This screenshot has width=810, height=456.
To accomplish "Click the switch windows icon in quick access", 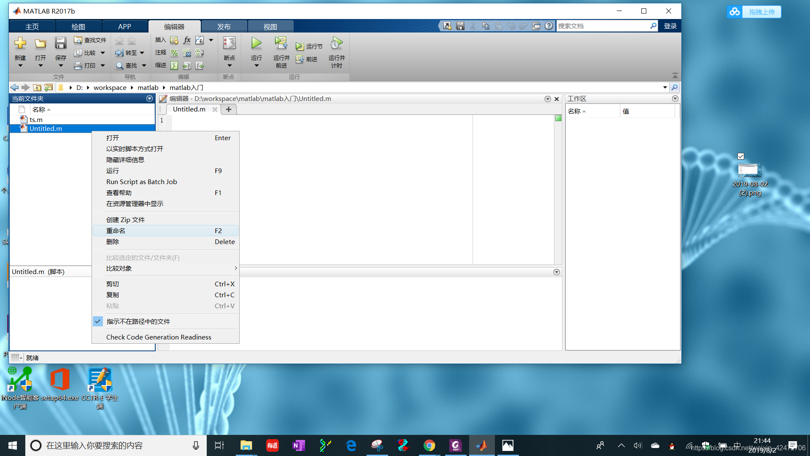I will click(x=536, y=26).
